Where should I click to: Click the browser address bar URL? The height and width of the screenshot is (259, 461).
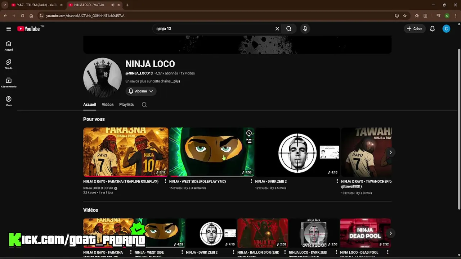click(85, 16)
